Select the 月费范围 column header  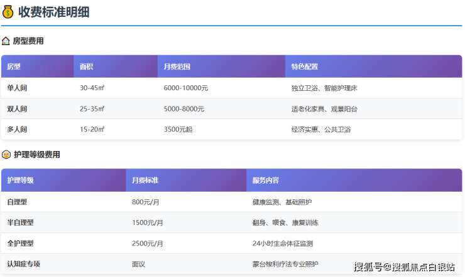177,66
